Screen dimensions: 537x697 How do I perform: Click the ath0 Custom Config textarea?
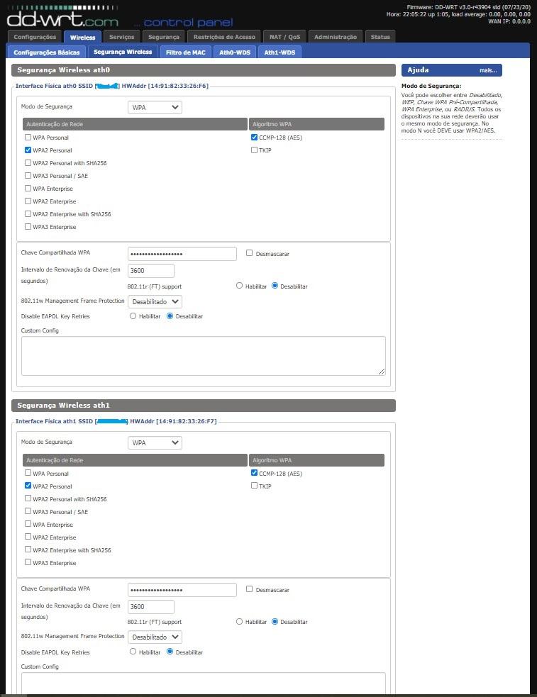point(204,356)
